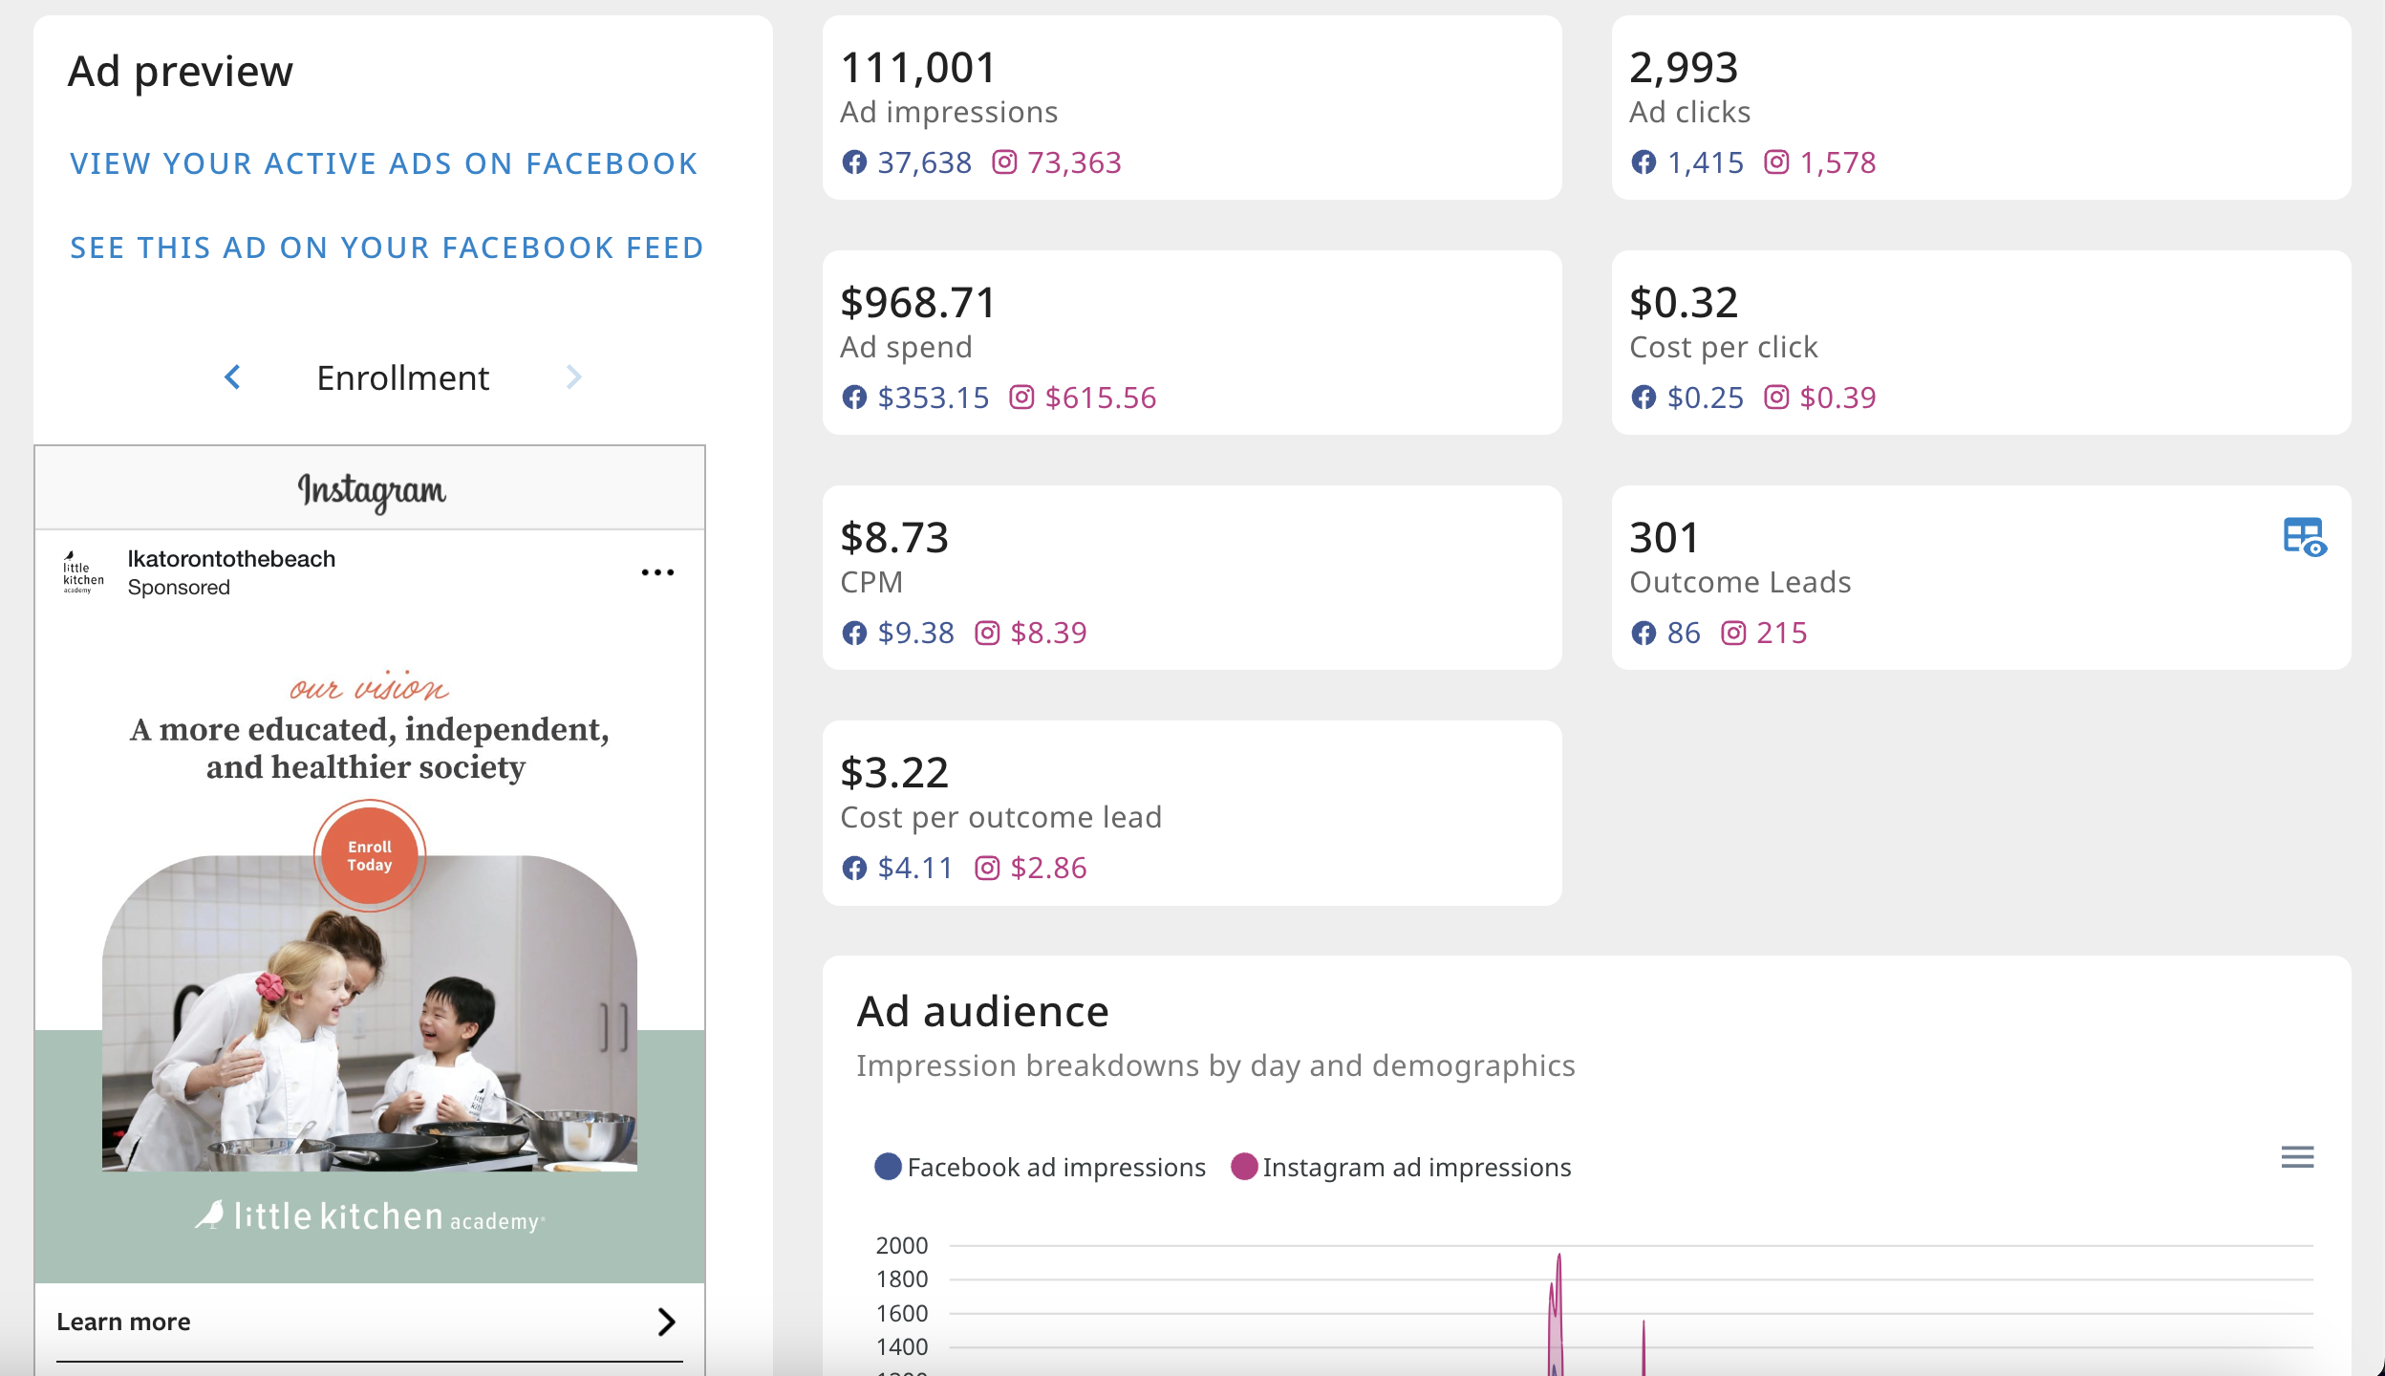
Task: Toggle Facebook ad impressions legend series
Action: (1040, 1167)
